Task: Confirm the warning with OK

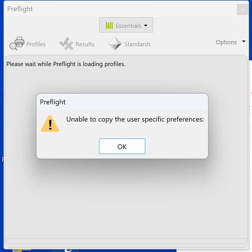Action: 122,146
